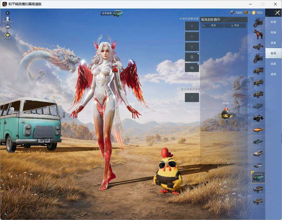Pick the monster truck vehicle icon
The width and height of the screenshot is (282, 220).
[x=258, y=118]
